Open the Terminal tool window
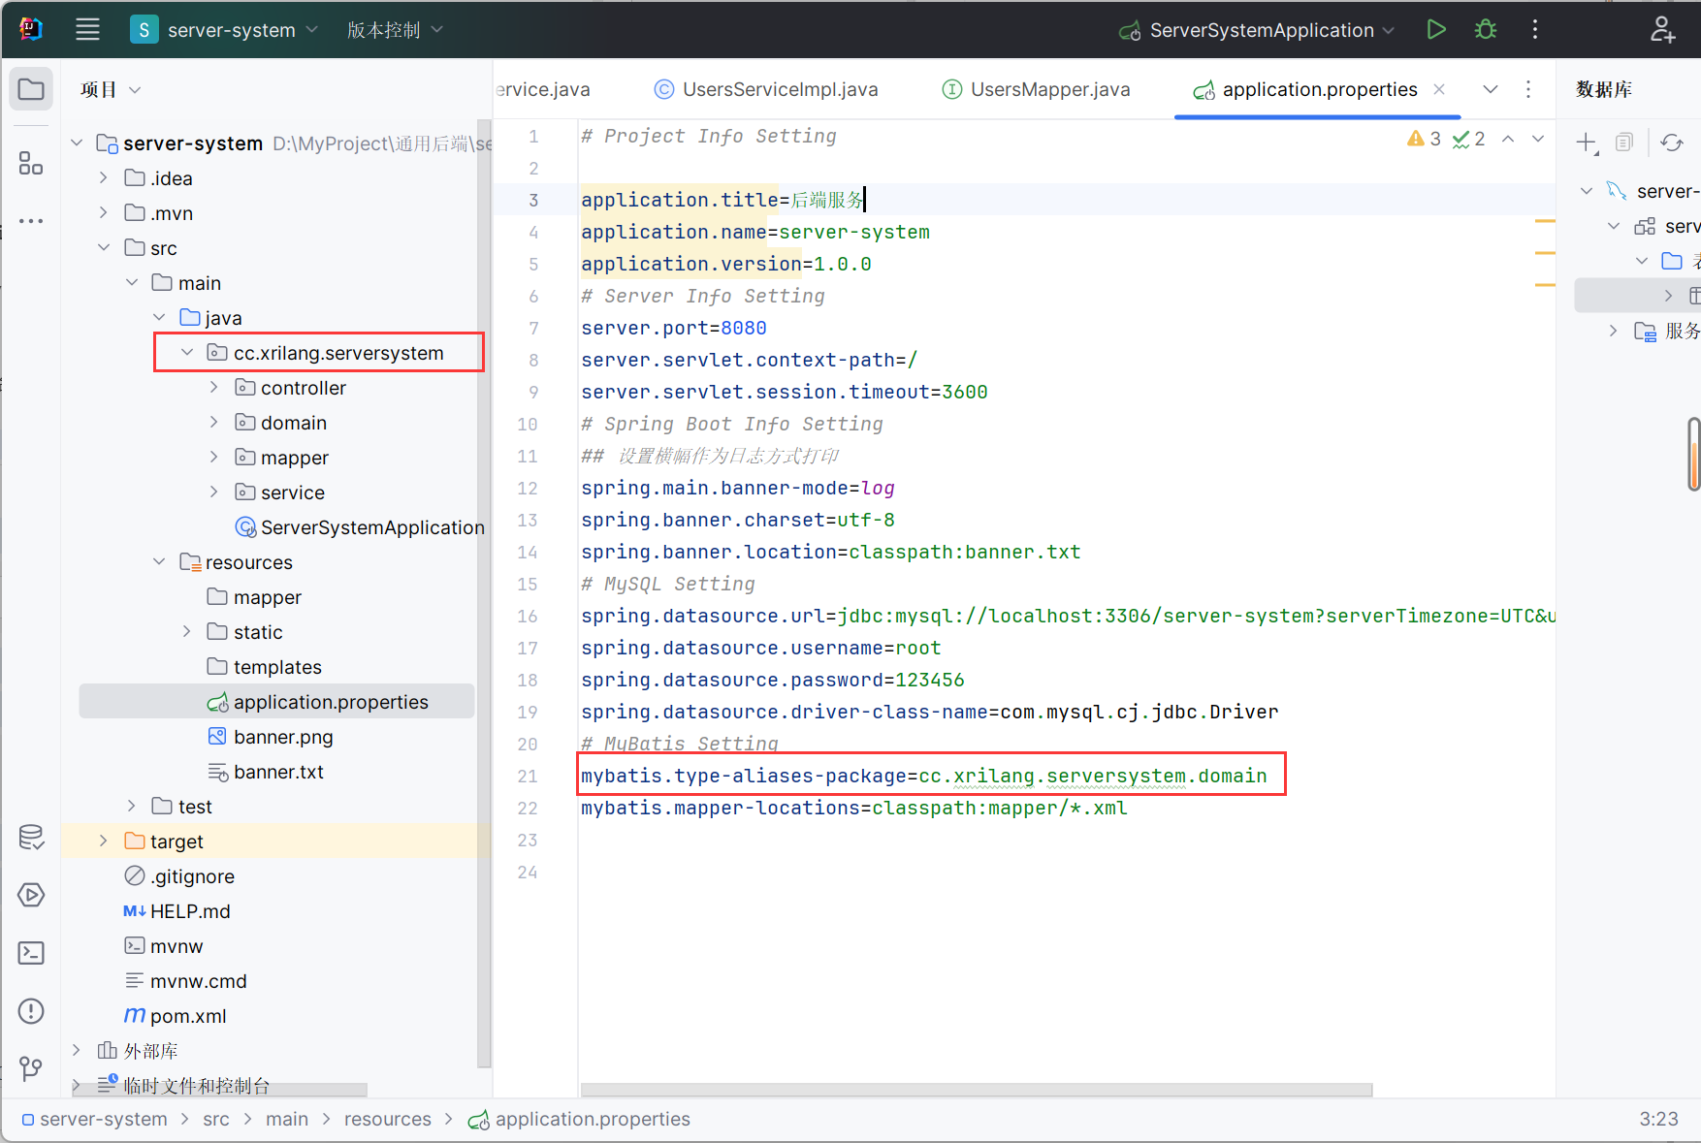This screenshot has width=1701, height=1143. pyautogui.click(x=31, y=953)
